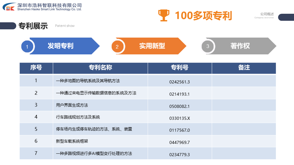The image size is (294, 165).
Task: Select the 实用新型 arrow tab
Action: click(152, 46)
